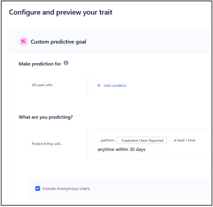Click the scrollbar on the right edge
This screenshot has width=213, height=207.
click(x=211, y=105)
